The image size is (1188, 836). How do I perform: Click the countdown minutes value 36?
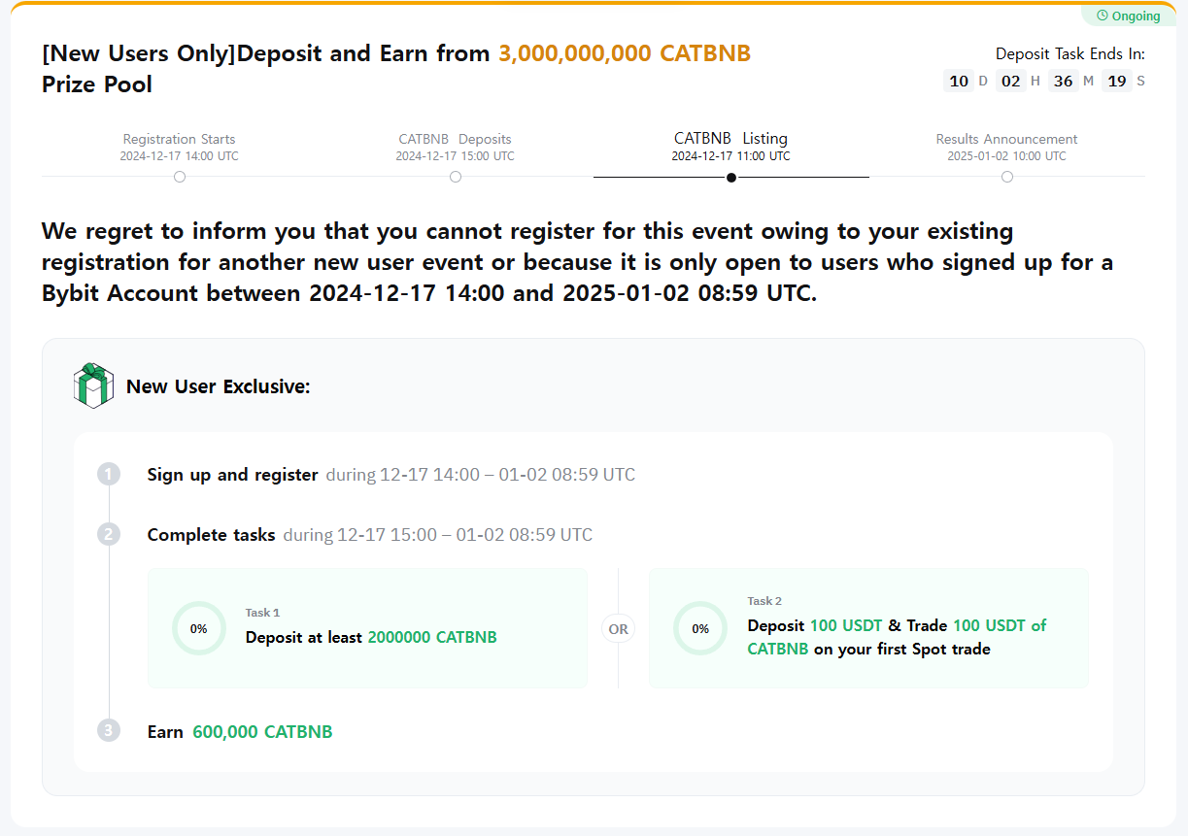[x=1064, y=81]
